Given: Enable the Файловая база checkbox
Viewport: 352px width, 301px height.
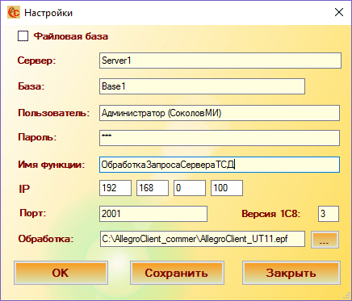Looking at the screenshot, I should 23,36.
